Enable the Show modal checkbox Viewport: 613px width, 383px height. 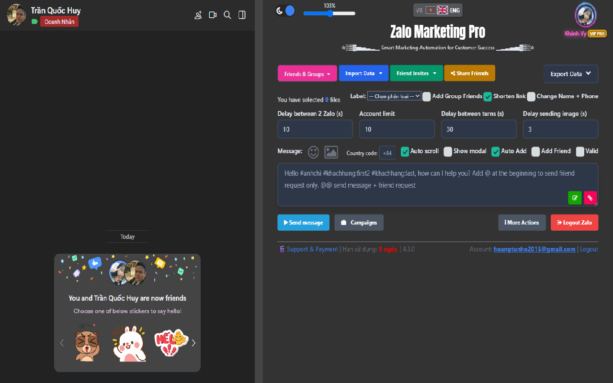coord(448,151)
